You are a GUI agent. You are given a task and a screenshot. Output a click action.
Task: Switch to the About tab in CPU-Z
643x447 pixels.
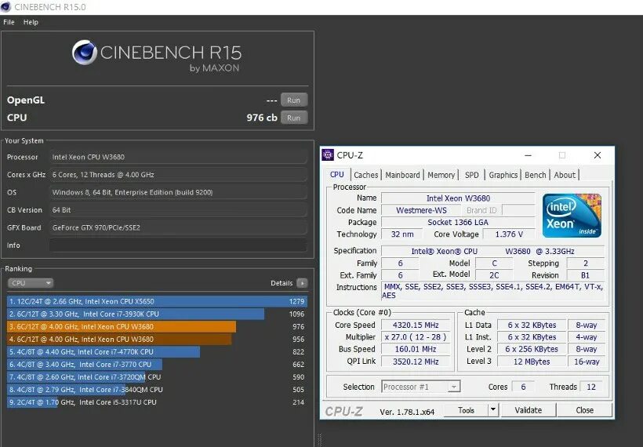click(565, 175)
